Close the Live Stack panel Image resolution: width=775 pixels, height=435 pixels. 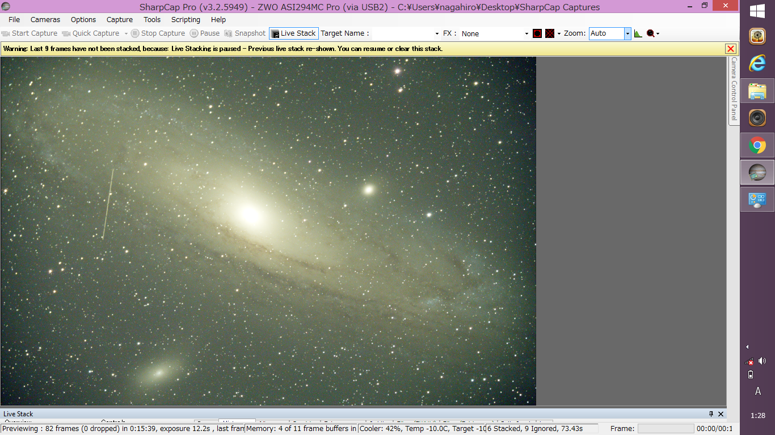pos(721,414)
